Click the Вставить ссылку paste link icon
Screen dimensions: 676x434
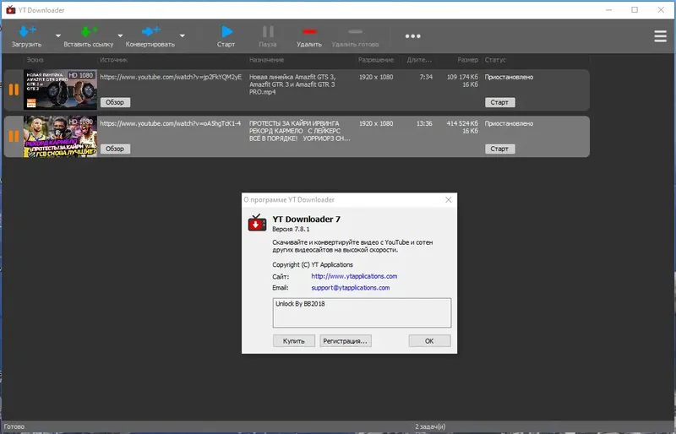(89, 31)
